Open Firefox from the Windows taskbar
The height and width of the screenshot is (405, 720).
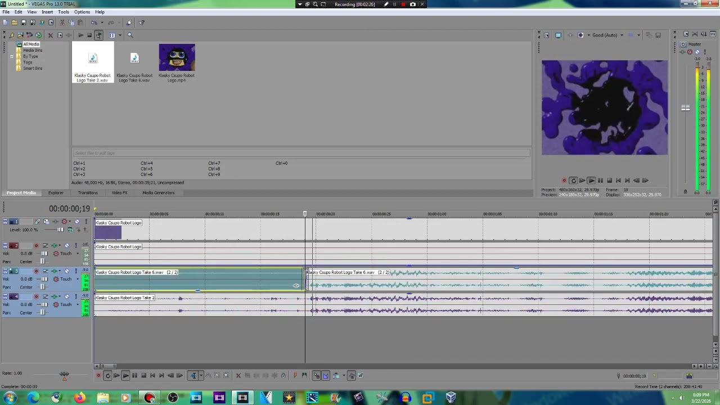click(x=79, y=398)
